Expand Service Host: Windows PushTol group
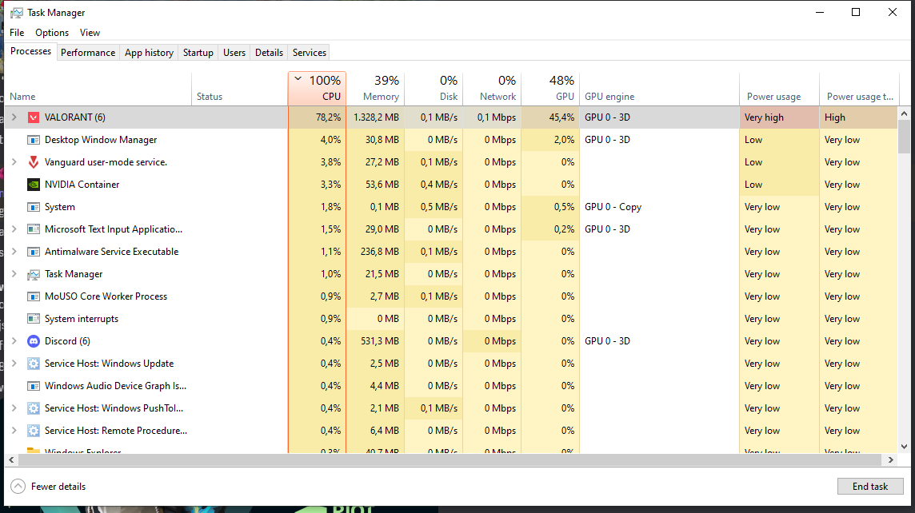915x513 pixels. tap(14, 408)
